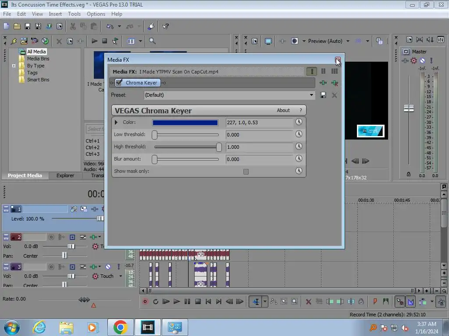The width and height of the screenshot is (449, 336).
Task: Enable Show mask only checkbox
Action: [x=246, y=171]
